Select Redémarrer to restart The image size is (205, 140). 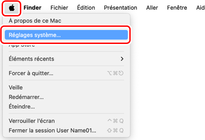(x=26, y=97)
